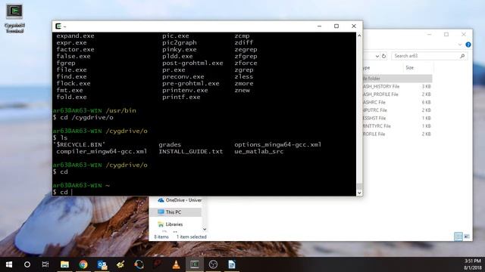The width and height of the screenshot is (485, 272).
Task: Click 'expand.exe' in terminal output
Action: pyautogui.click(x=75, y=36)
